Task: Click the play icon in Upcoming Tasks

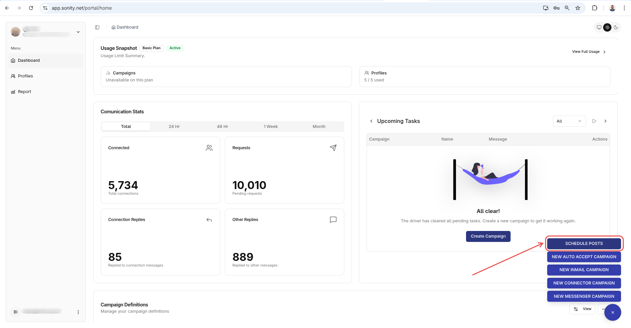Action: (x=594, y=121)
